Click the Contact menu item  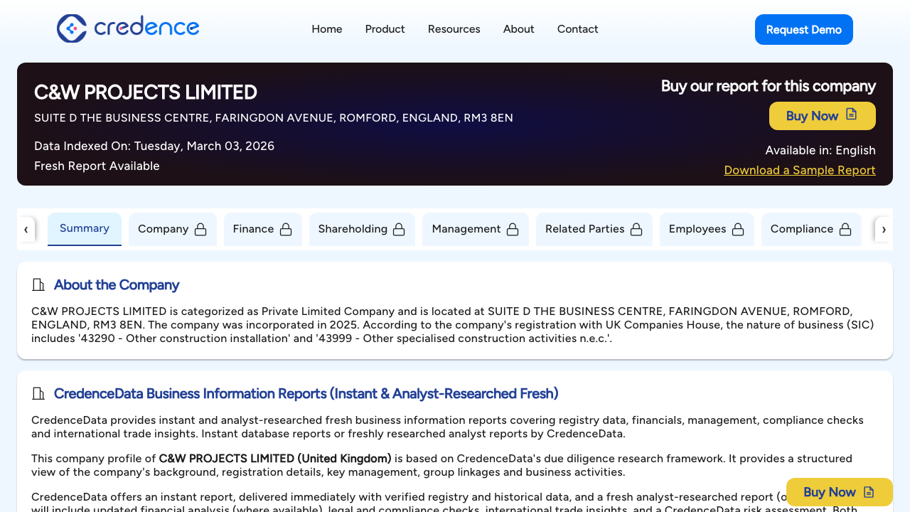[x=577, y=29]
